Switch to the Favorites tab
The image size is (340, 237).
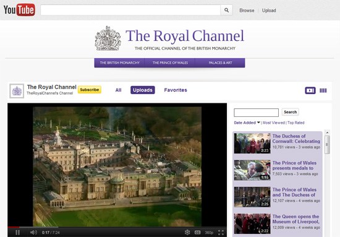(x=176, y=90)
